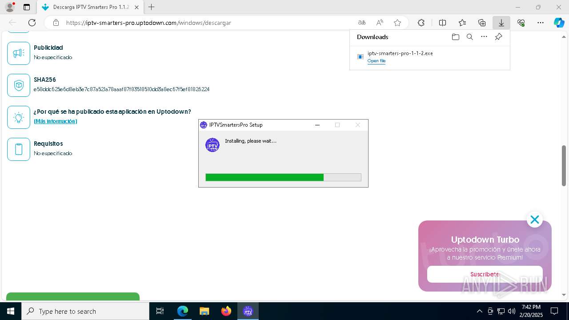Switch to IPTV Smarters taskbar item
Viewport: 569px width, 320px height.
248,311
